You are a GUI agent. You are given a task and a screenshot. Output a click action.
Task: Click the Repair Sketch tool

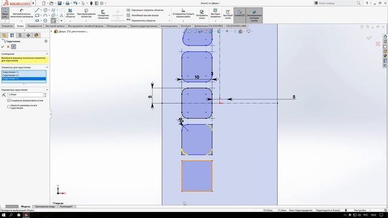202,15
